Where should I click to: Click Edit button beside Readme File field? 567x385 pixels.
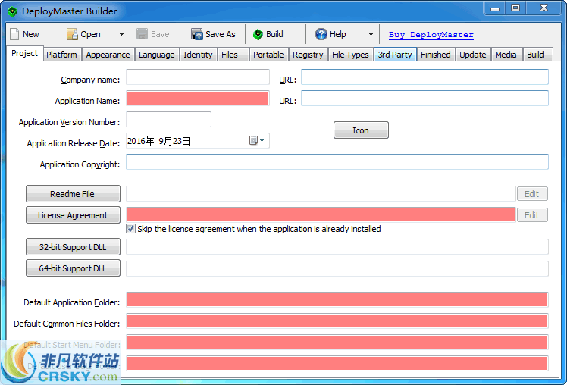[x=532, y=194]
